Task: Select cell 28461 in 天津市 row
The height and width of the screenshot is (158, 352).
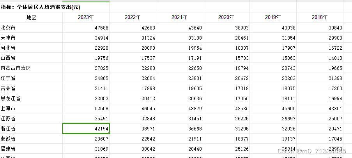Action: point(226,38)
